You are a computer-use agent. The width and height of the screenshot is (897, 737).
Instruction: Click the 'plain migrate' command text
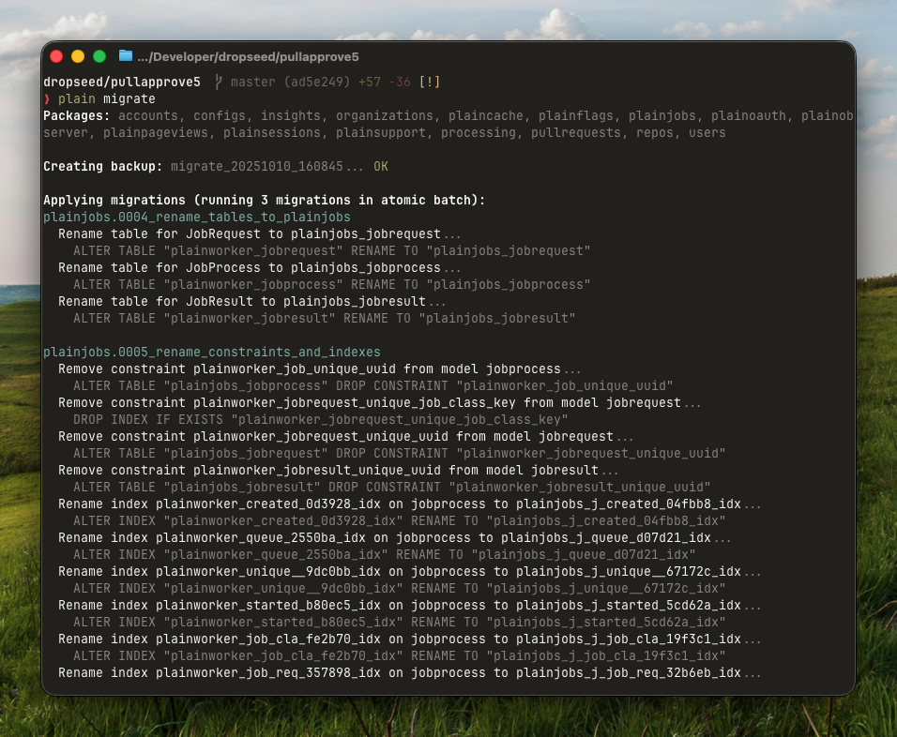[107, 99]
